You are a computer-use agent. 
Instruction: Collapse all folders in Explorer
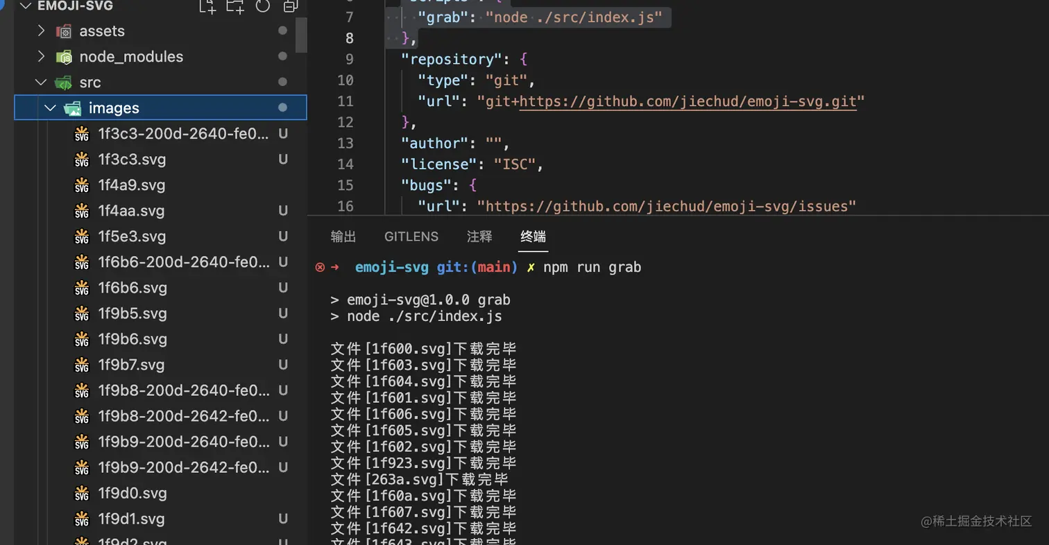tap(291, 6)
